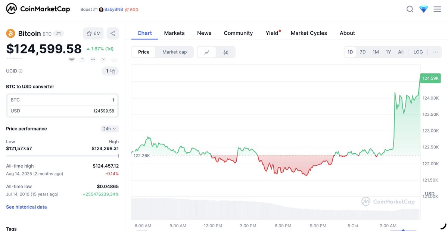The height and width of the screenshot is (231, 448).
Task: Click the 124.59K current price label
Action: 430,78
